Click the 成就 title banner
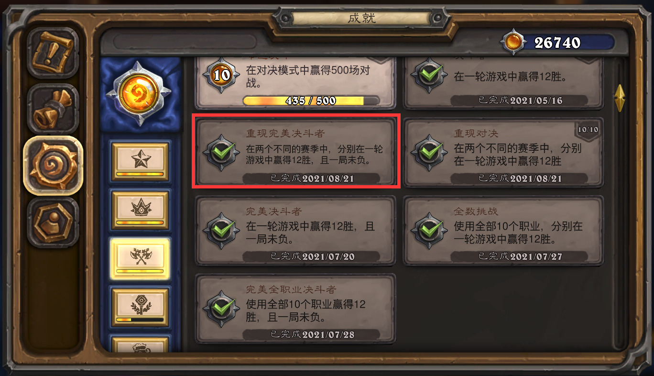This screenshot has height=376, width=654. tap(361, 19)
